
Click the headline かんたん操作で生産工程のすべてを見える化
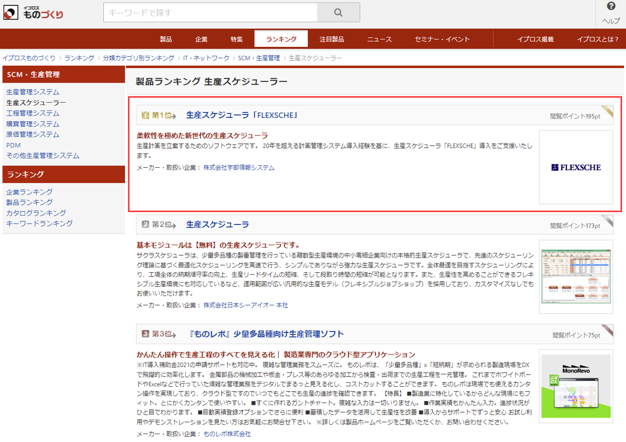205,354
